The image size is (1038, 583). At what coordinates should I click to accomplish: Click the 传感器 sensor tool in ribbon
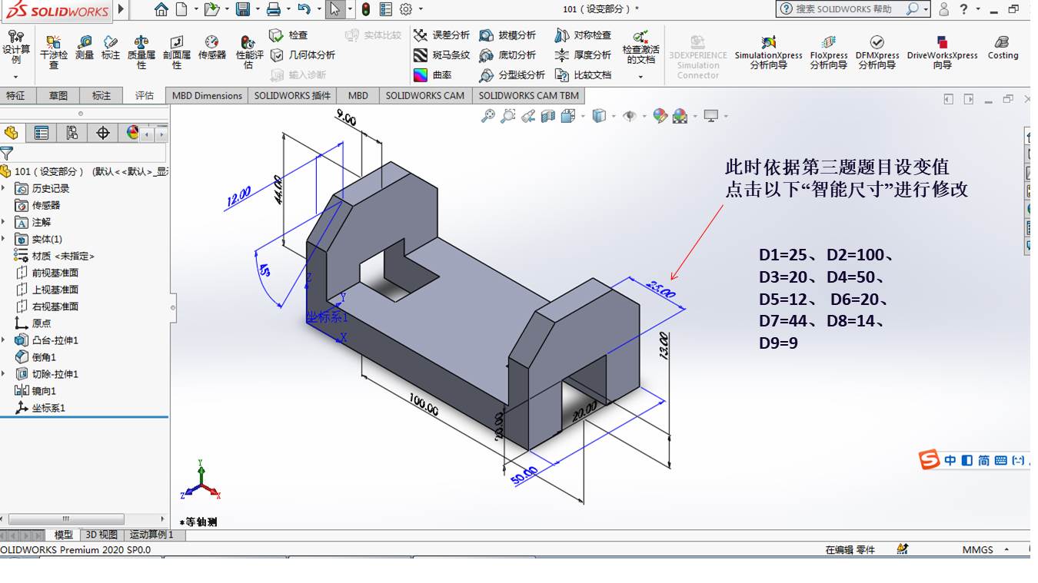[212, 47]
